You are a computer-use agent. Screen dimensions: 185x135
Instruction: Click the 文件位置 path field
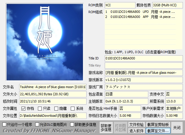tap(53, 115)
